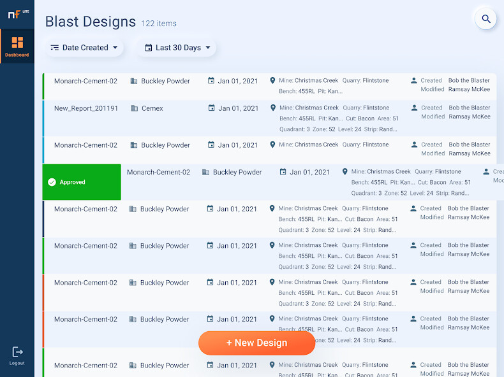Click the location pin in the Approved row
The image size is (504, 377).
(x=345, y=172)
